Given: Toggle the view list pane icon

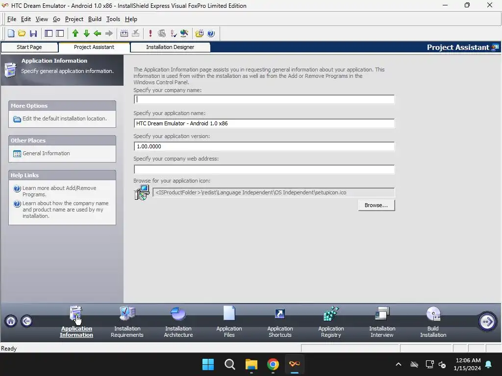Looking at the screenshot, I should point(49,33).
